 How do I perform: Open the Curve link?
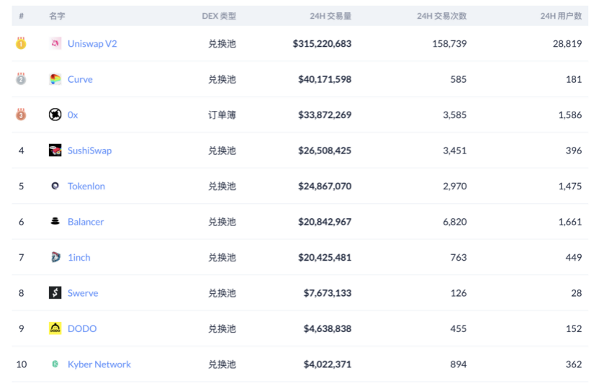(80, 79)
